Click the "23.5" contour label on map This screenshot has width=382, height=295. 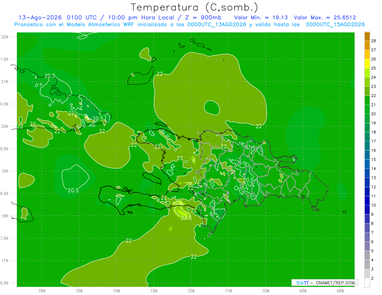pos(186,218)
